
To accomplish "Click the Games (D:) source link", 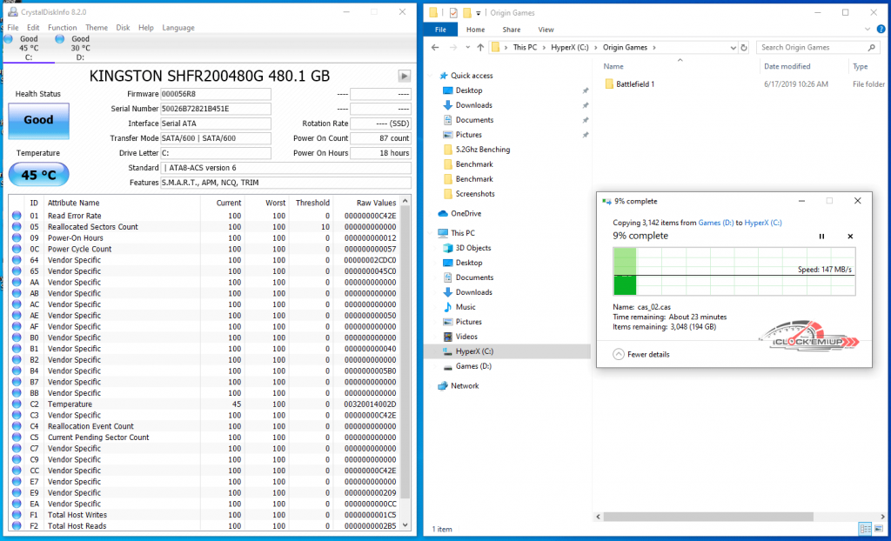I will pyautogui.click(x=715, y=223).
